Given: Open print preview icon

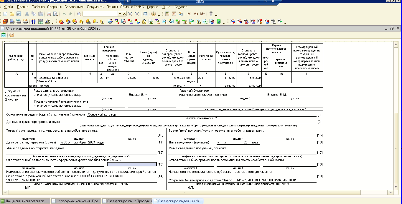Looking at the screenshot, I should [x=55, y=14].
